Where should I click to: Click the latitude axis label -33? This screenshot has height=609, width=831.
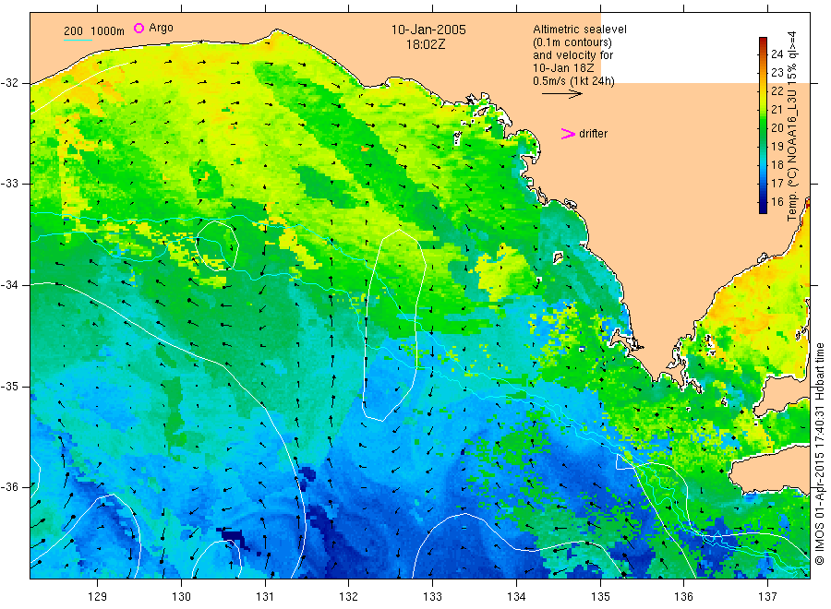[x=9, y=184]
